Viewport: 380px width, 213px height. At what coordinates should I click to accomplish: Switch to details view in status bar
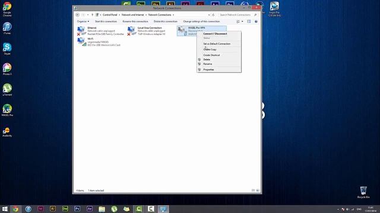(x=254, y=191)
